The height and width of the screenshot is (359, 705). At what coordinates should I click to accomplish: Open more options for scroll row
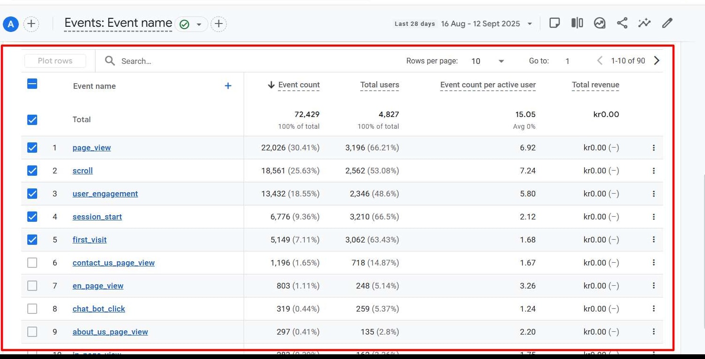(654, 171)
